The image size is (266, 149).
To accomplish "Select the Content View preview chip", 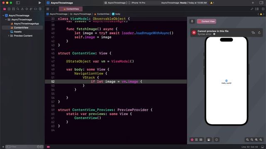I will (x=207, y=21).
